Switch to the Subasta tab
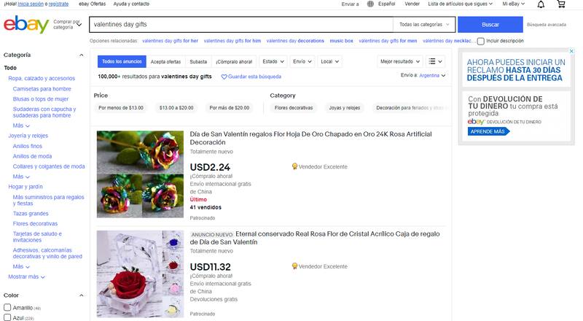The width and height of the screenshot is (583, 321). click(198, 61)
